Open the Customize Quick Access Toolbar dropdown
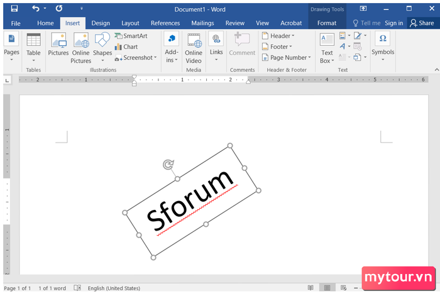 point(81,8)
